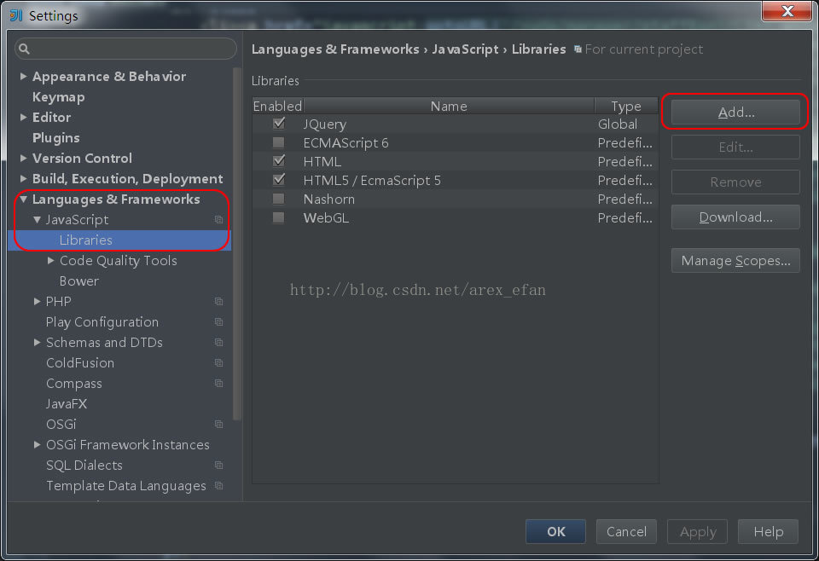Enable the ECMAScript 6 library checkbox
This screenshot has width=819, height=561.
[x=279, y=142]
